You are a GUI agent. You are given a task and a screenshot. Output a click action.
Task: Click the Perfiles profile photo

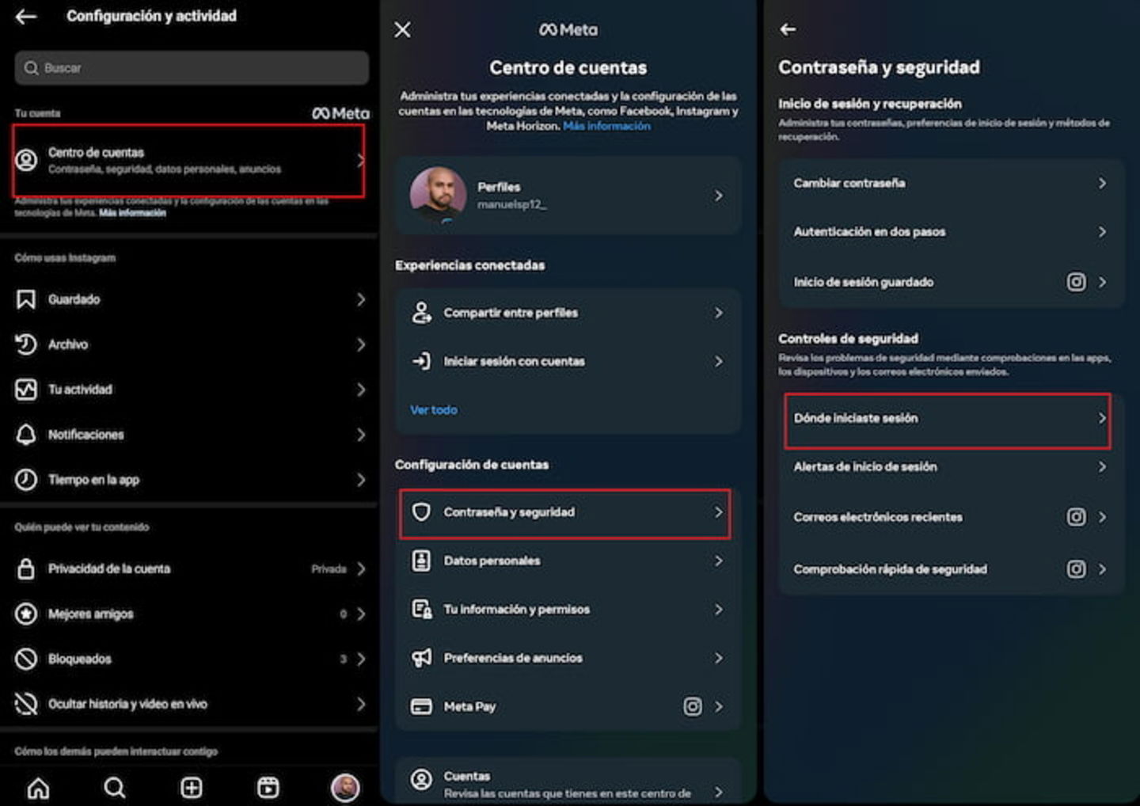[x=438, y=193]
